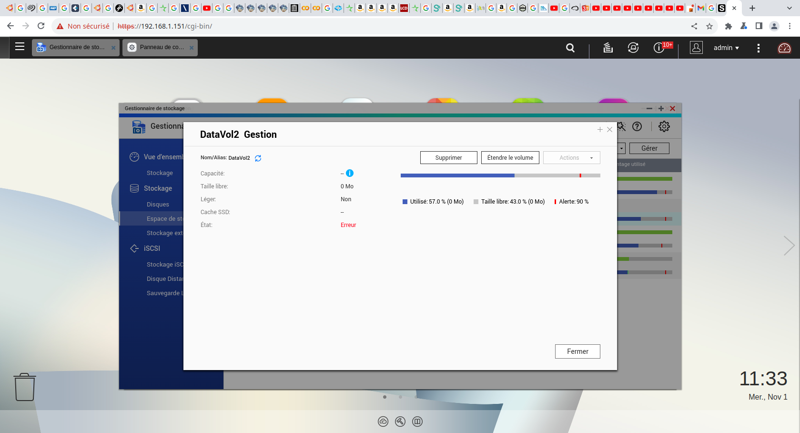
Task: Click the blue Utilisé legend swatch
Action: [405, 202]
